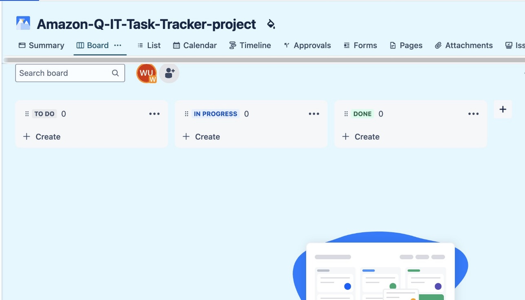Image resolution: width=525 pixels, height=300 pixels.
Task: Click the add people icon
Action: (x=169, y=73)
